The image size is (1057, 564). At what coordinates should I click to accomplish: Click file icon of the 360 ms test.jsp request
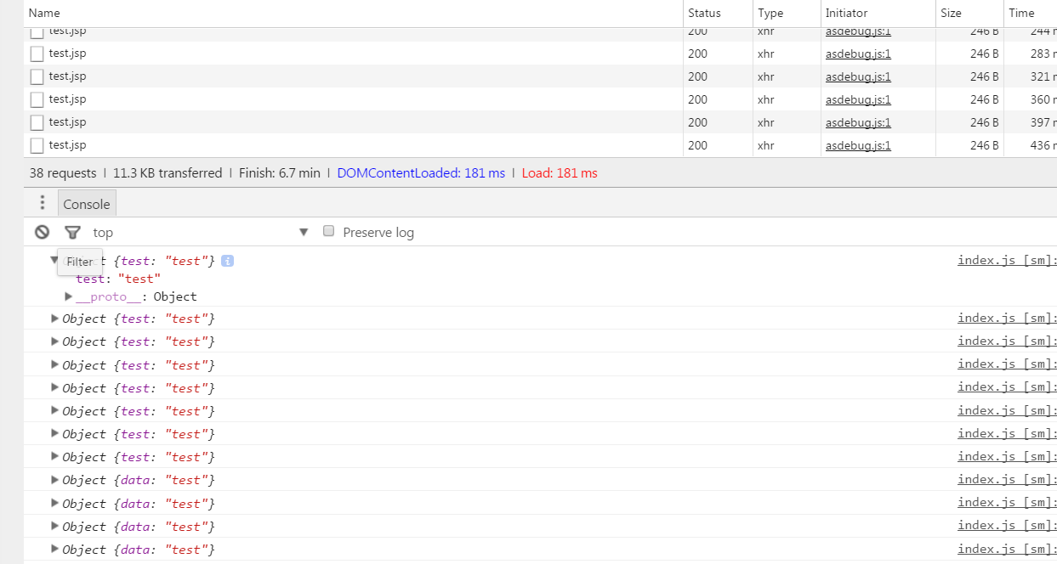pyautogui.click(x=37, y=99)
